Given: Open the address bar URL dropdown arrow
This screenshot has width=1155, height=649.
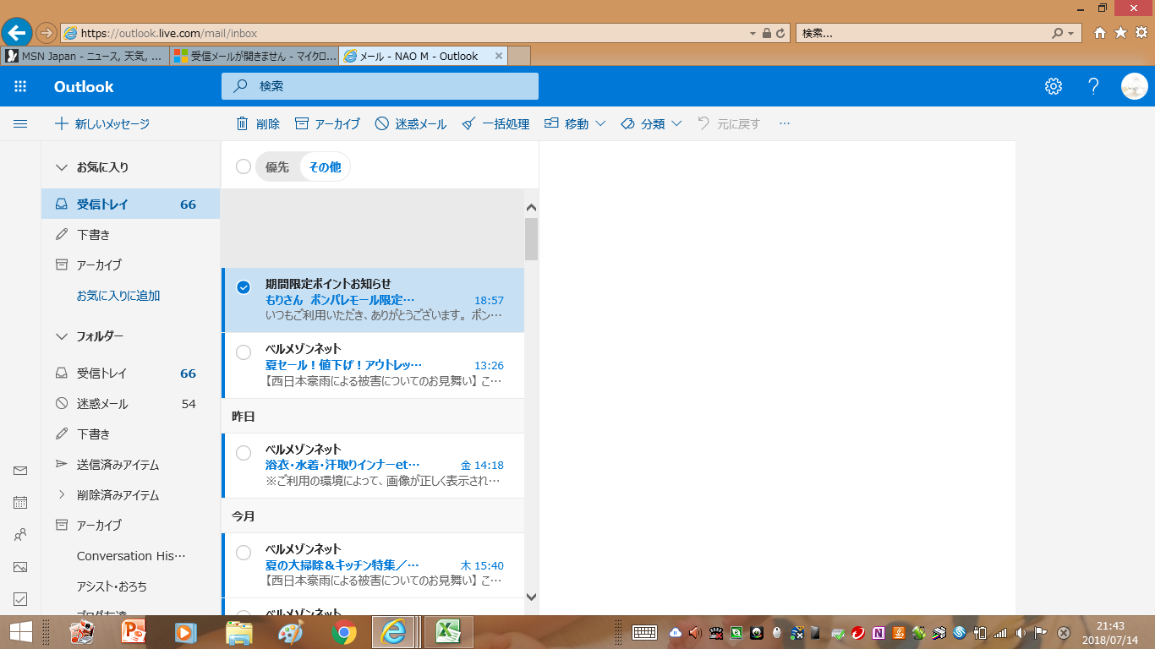Looking at the screenshot, I should (753, 34).
